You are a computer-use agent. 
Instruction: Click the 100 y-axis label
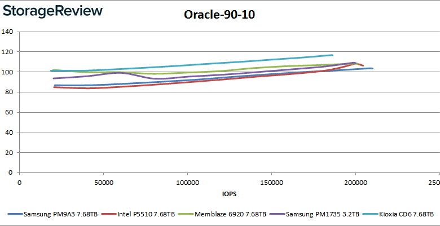pos(7,72)
